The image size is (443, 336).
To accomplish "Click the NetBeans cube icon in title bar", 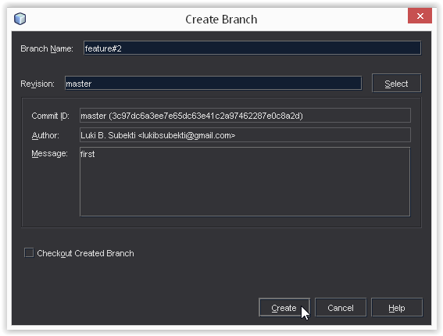I will (20, 19).
